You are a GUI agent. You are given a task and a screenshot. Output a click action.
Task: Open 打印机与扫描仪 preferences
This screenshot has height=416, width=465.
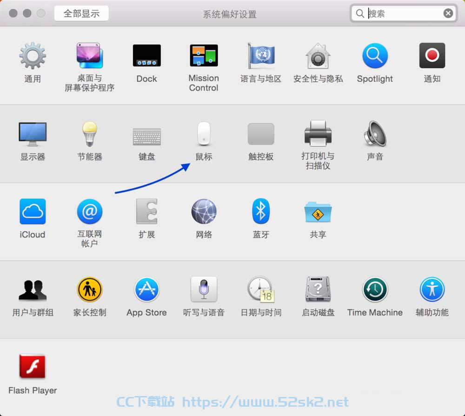point(318,133)
